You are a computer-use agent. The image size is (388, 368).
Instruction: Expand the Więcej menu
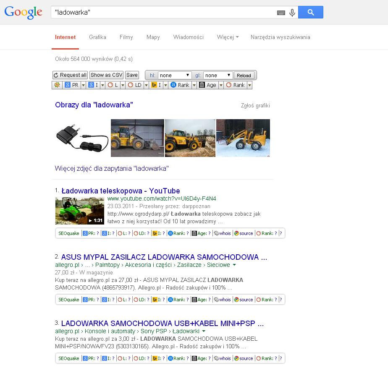(x=228, y=37)
